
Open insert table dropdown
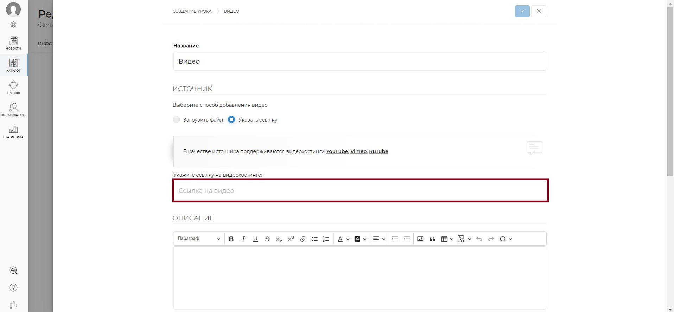[x=447, y=239]
